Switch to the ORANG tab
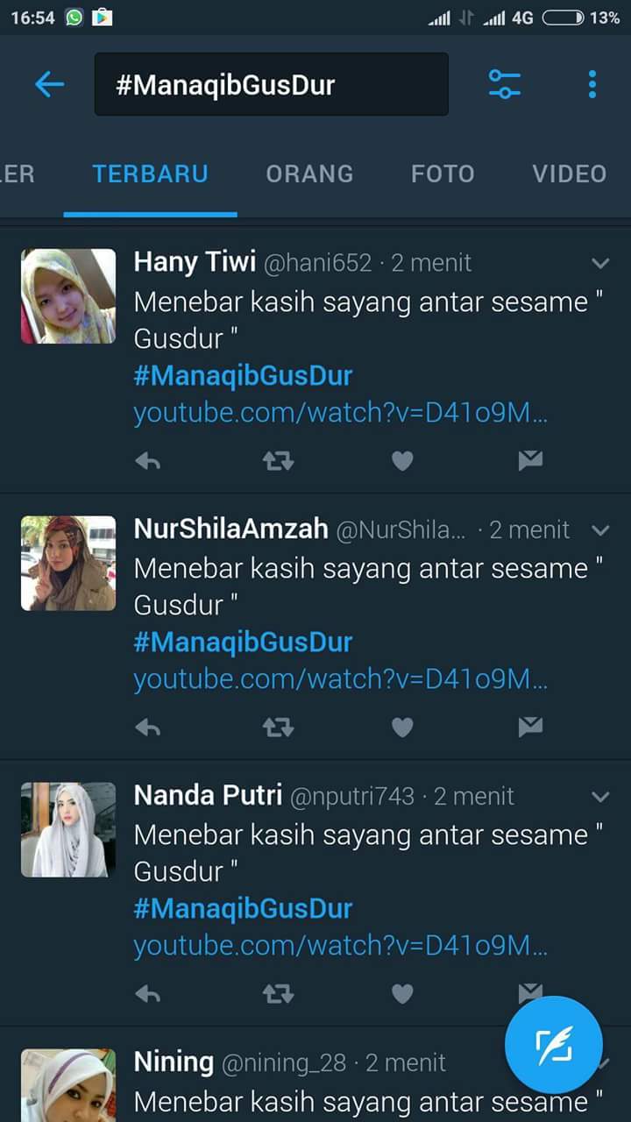The image size is (631, 1122). [309, 174]
